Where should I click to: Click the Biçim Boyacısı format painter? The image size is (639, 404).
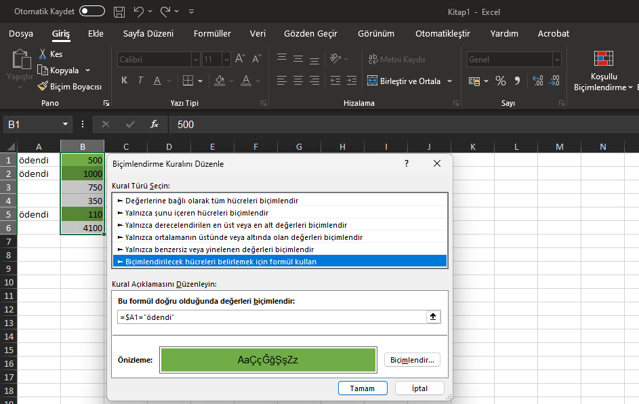[70, 87]
